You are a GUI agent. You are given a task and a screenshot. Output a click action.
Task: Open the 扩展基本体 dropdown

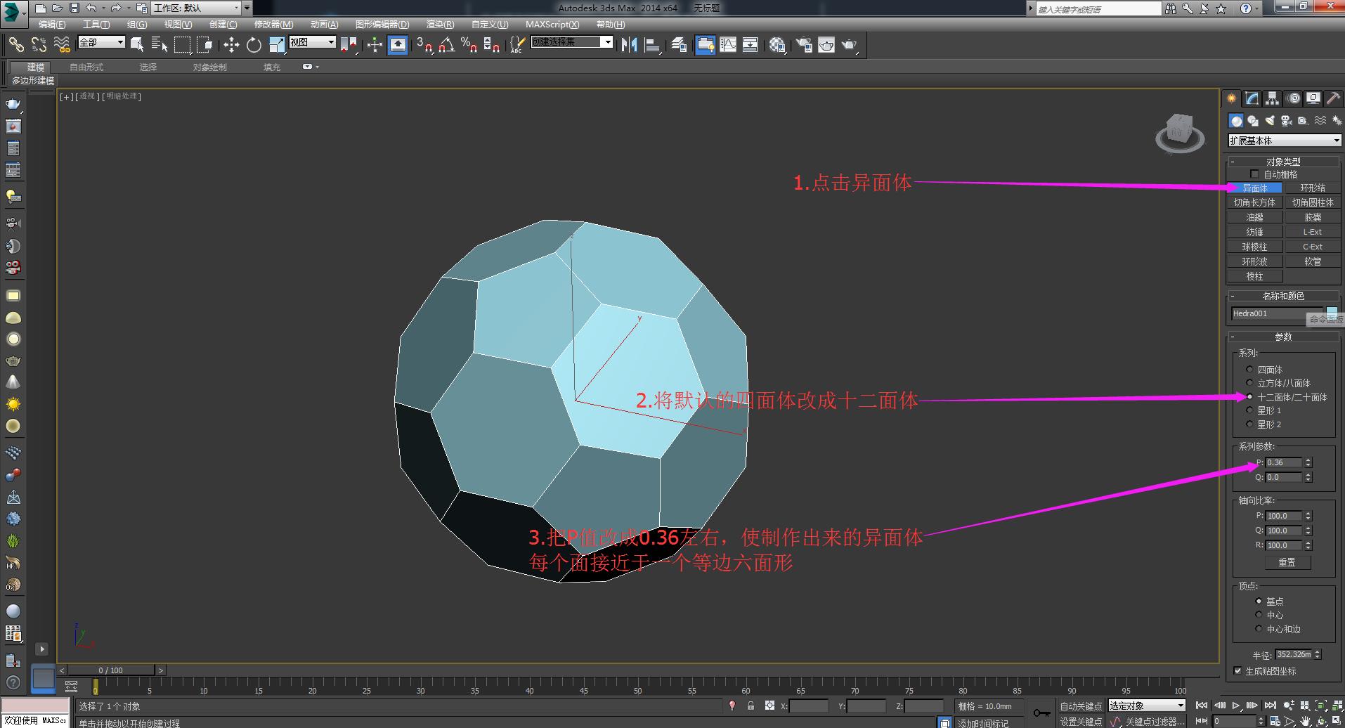tap(1283, 140)
